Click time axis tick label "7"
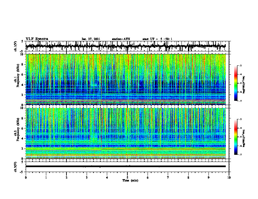The image size is (258, 199). (168, 178)
